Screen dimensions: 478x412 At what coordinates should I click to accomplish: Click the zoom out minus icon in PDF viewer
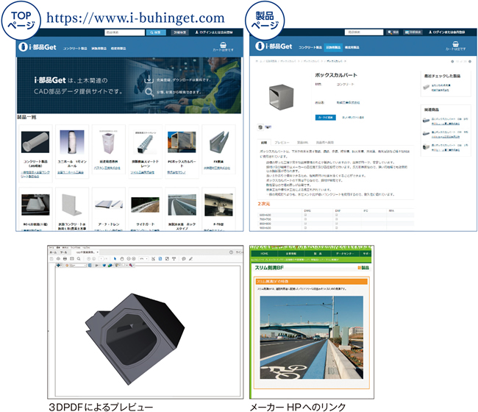(x=129, y=259)
